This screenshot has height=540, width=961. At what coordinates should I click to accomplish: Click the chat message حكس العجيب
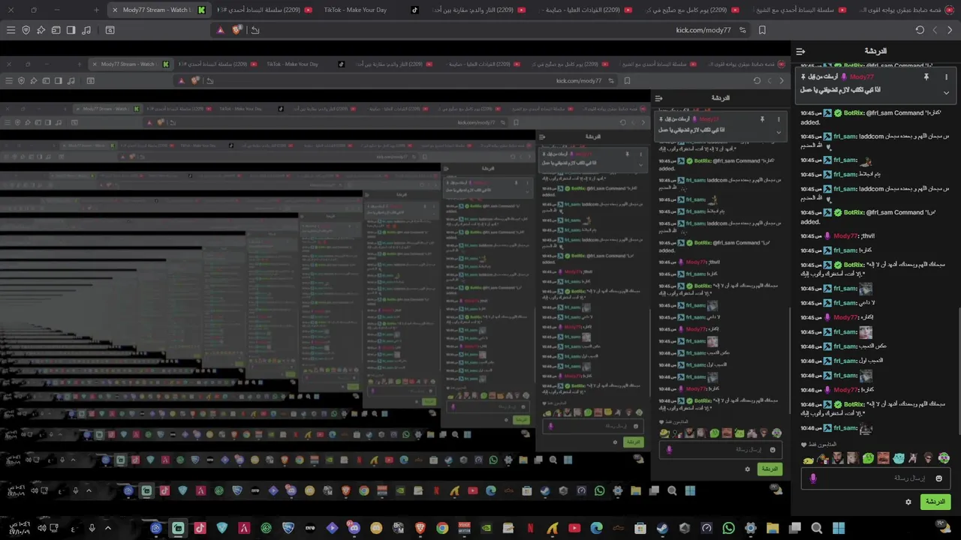pos(873,346)
